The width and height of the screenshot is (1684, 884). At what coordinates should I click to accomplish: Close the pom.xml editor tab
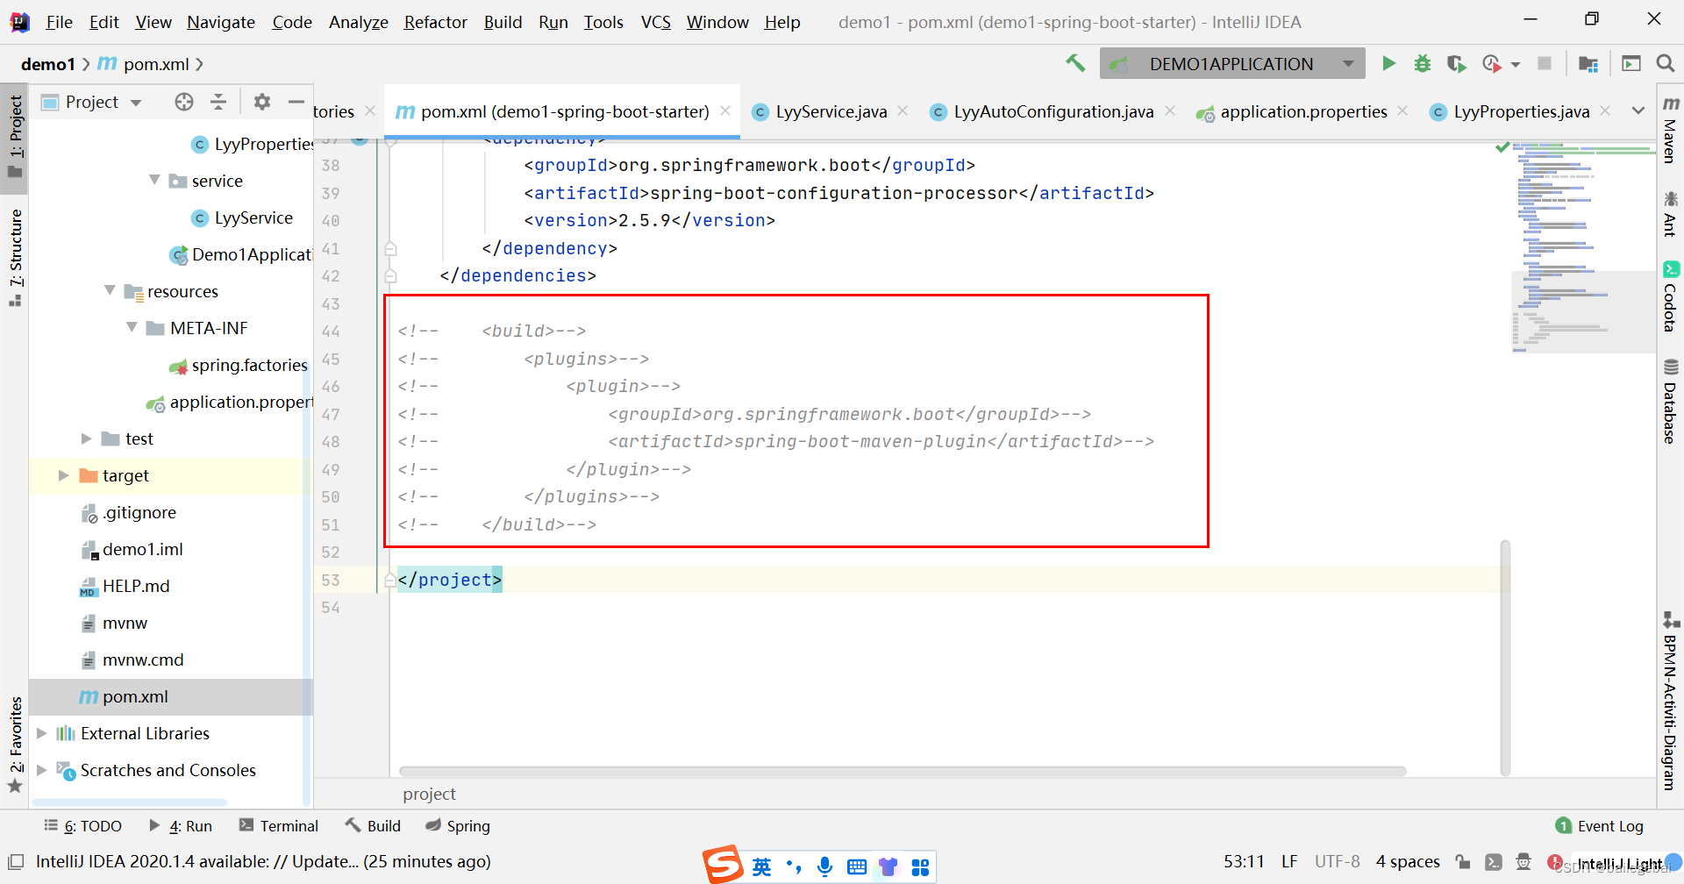pos(725,110)
